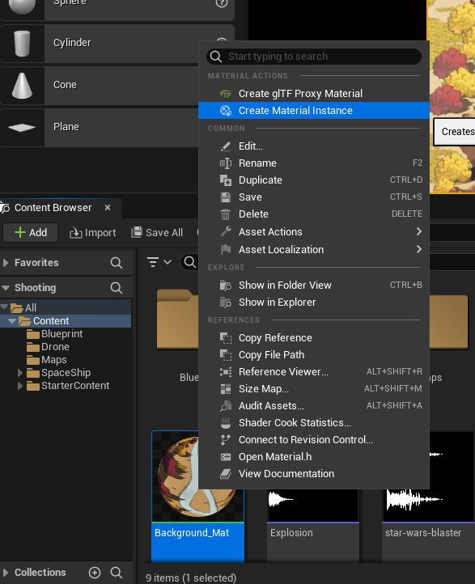Select Save from the context menu
This screenshot has width=475, height=584.
314,197
